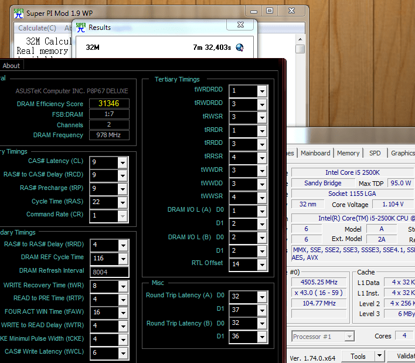Expand the Command Rate (CR) dropdown
Screen dimensions: 415x363
[123, 216]
